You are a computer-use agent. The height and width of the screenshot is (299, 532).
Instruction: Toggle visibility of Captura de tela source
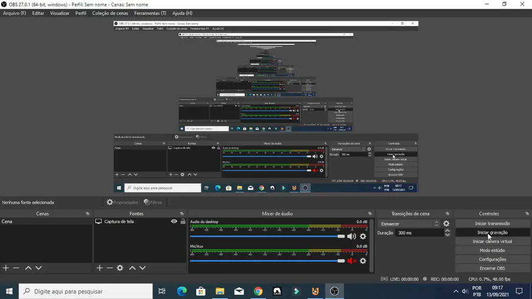coord(174,221)
